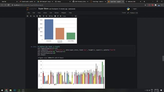Open the Kernel menu in Jupyter

click(x=57, y=13)
